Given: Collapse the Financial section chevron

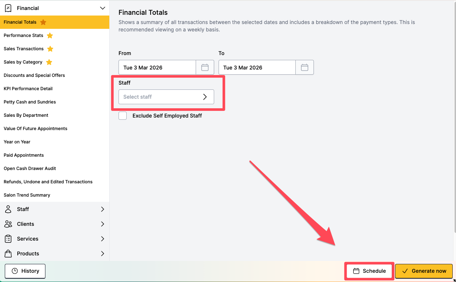Looking at the screenshot, I should click(103, 8).
